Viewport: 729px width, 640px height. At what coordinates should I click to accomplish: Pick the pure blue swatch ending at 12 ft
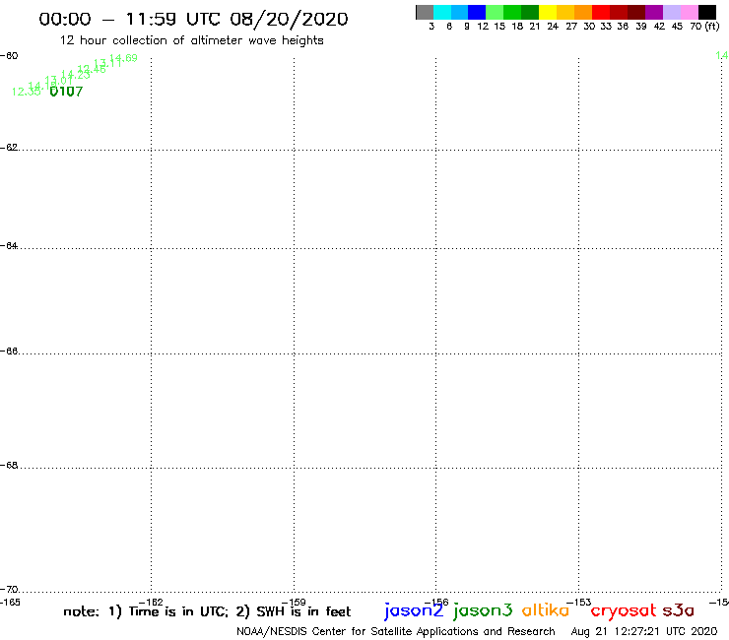tap(477, 12)
